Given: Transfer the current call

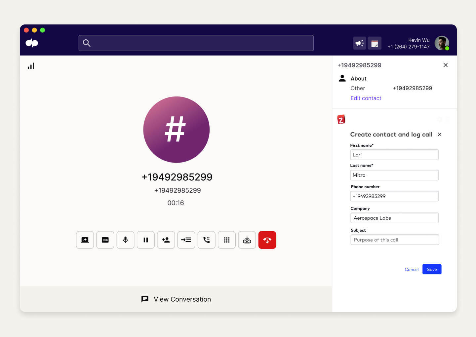Looking at the screenshot, I should coord(186,240).
